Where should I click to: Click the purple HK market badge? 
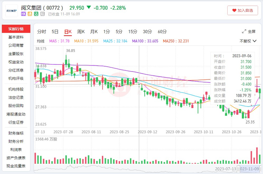pyautogui.click(x=24, y=14)
